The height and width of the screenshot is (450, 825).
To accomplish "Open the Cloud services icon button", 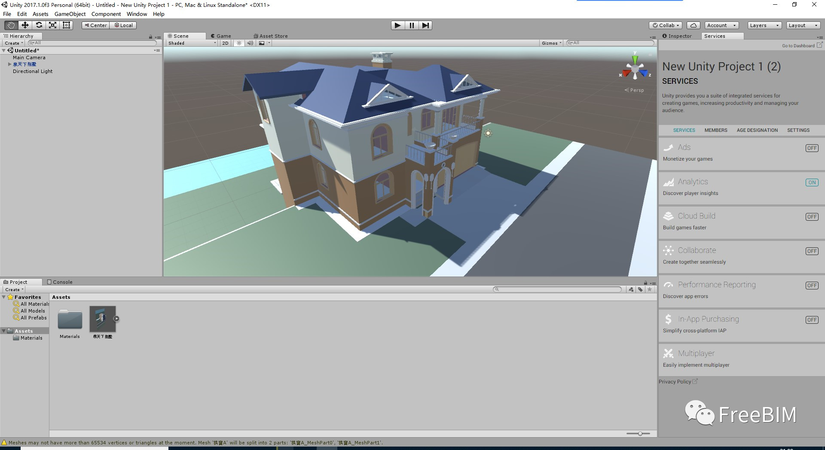I will click(694, 25).
